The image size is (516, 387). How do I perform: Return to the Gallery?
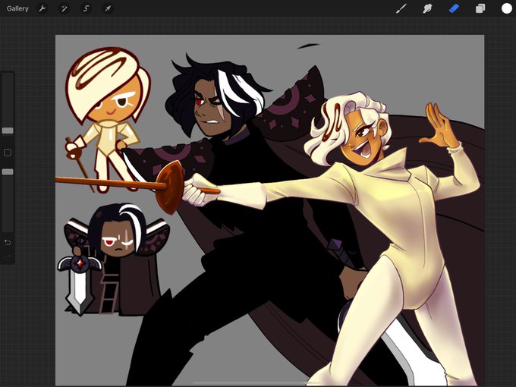point(17,8)
